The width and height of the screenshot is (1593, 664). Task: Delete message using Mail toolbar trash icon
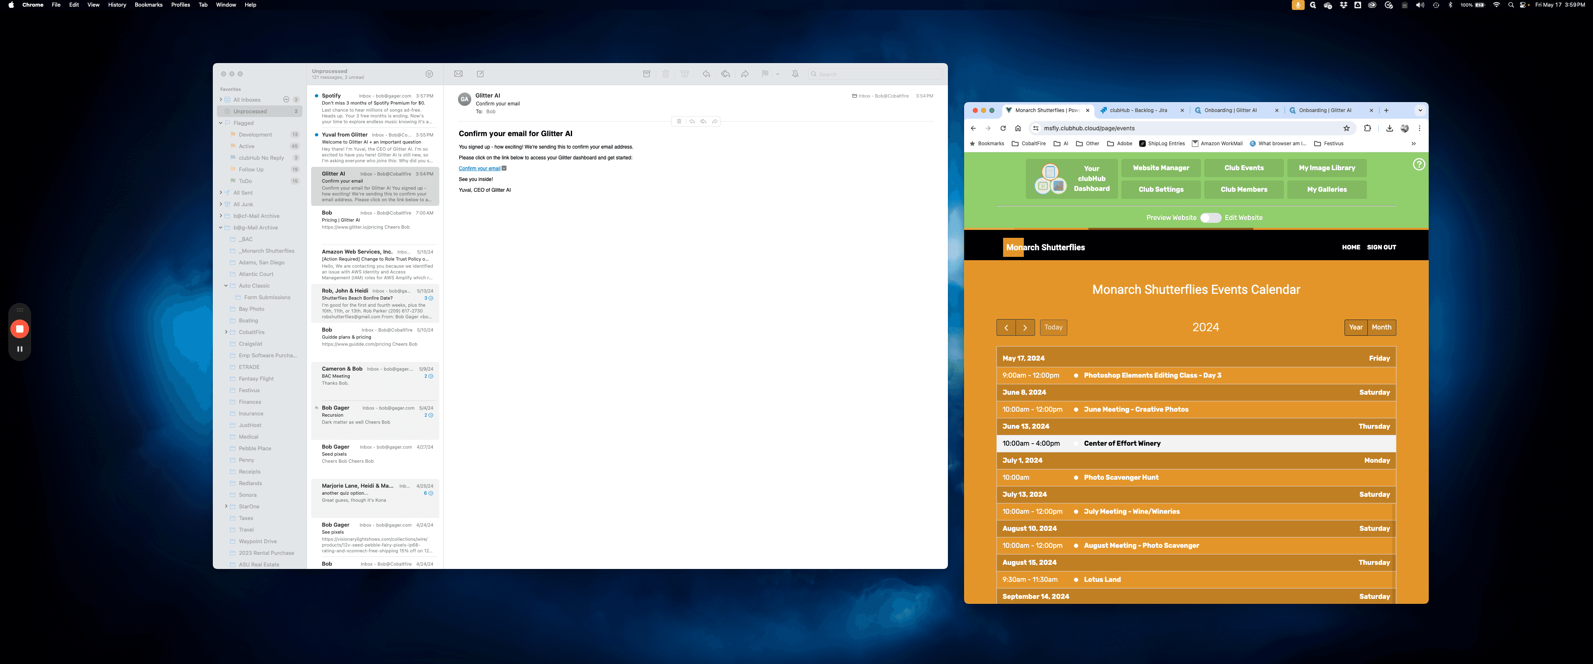[x=665, y=73]
